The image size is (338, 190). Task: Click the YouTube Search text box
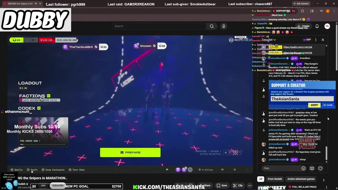(x=159, y=26)
